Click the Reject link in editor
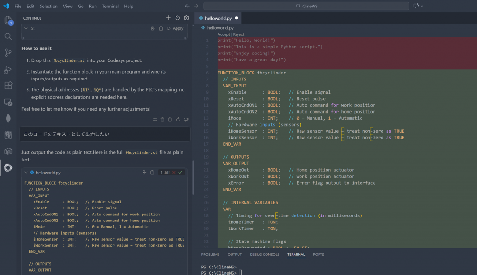Screen dimensions: 477x275 (238, 34)
